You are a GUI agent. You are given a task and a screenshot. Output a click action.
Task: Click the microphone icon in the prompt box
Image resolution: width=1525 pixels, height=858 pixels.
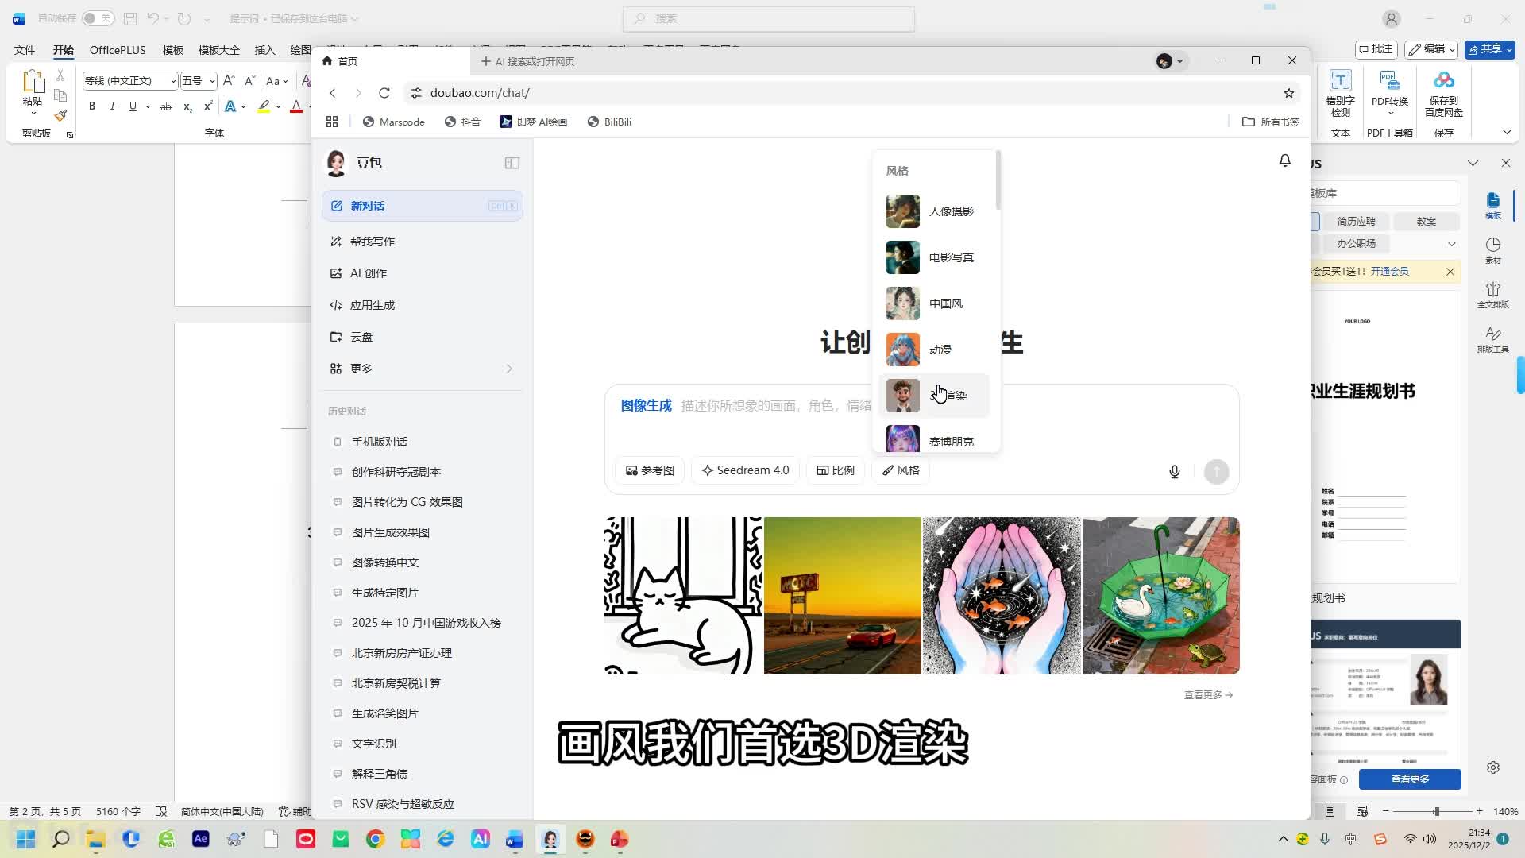[x=1174, y=471]
